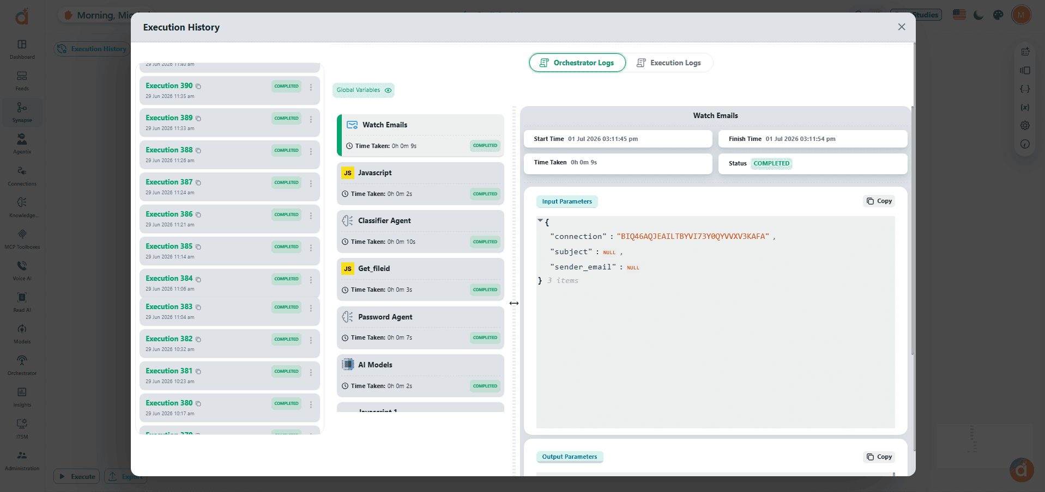The image size is (1045, 492).
Task: Open kebab menu for Execution 385
Action: [x=311, y=248]
